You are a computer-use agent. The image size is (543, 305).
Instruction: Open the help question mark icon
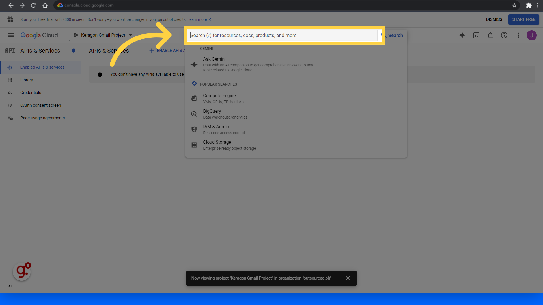pos(504,35)
